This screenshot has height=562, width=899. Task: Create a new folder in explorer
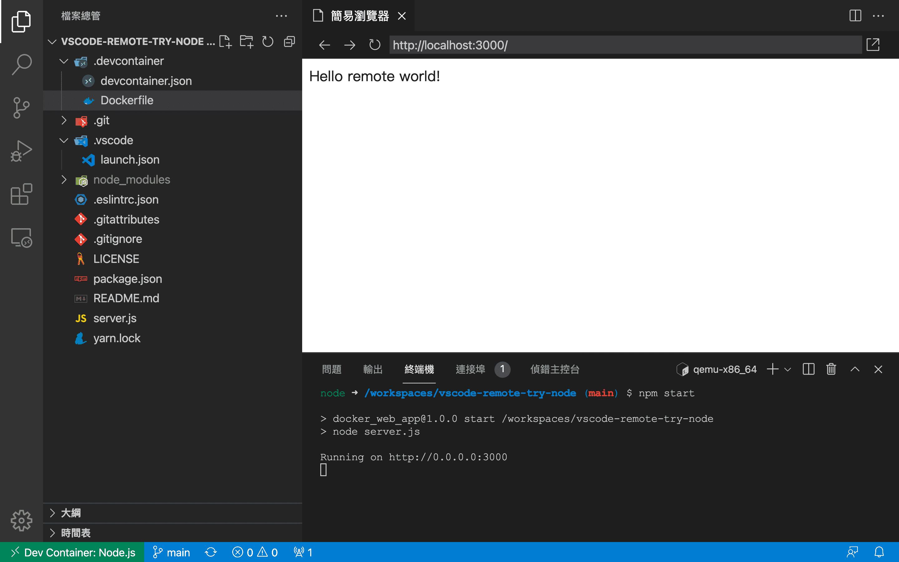[246, 41]
